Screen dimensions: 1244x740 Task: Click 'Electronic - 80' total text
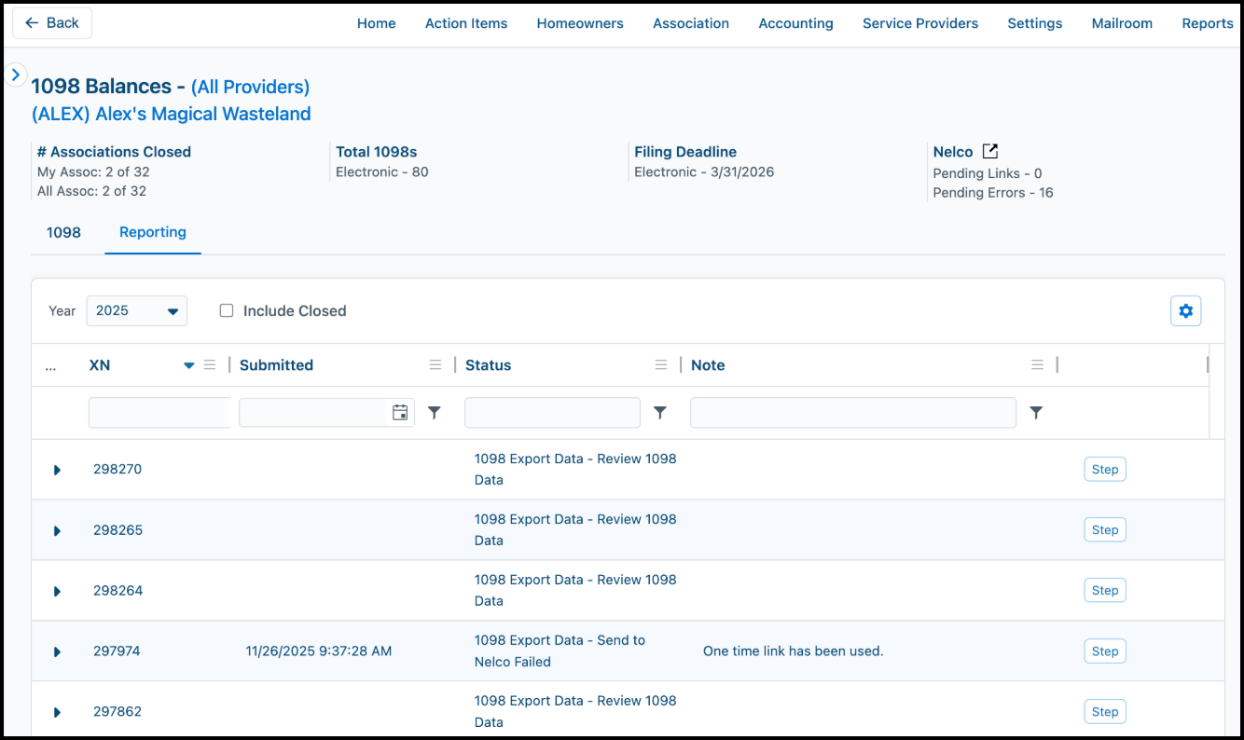pos(382,171)
